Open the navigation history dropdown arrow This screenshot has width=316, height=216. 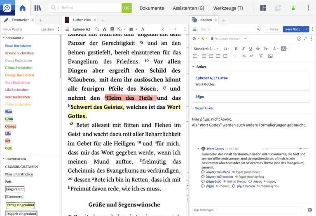click(175, 29)
